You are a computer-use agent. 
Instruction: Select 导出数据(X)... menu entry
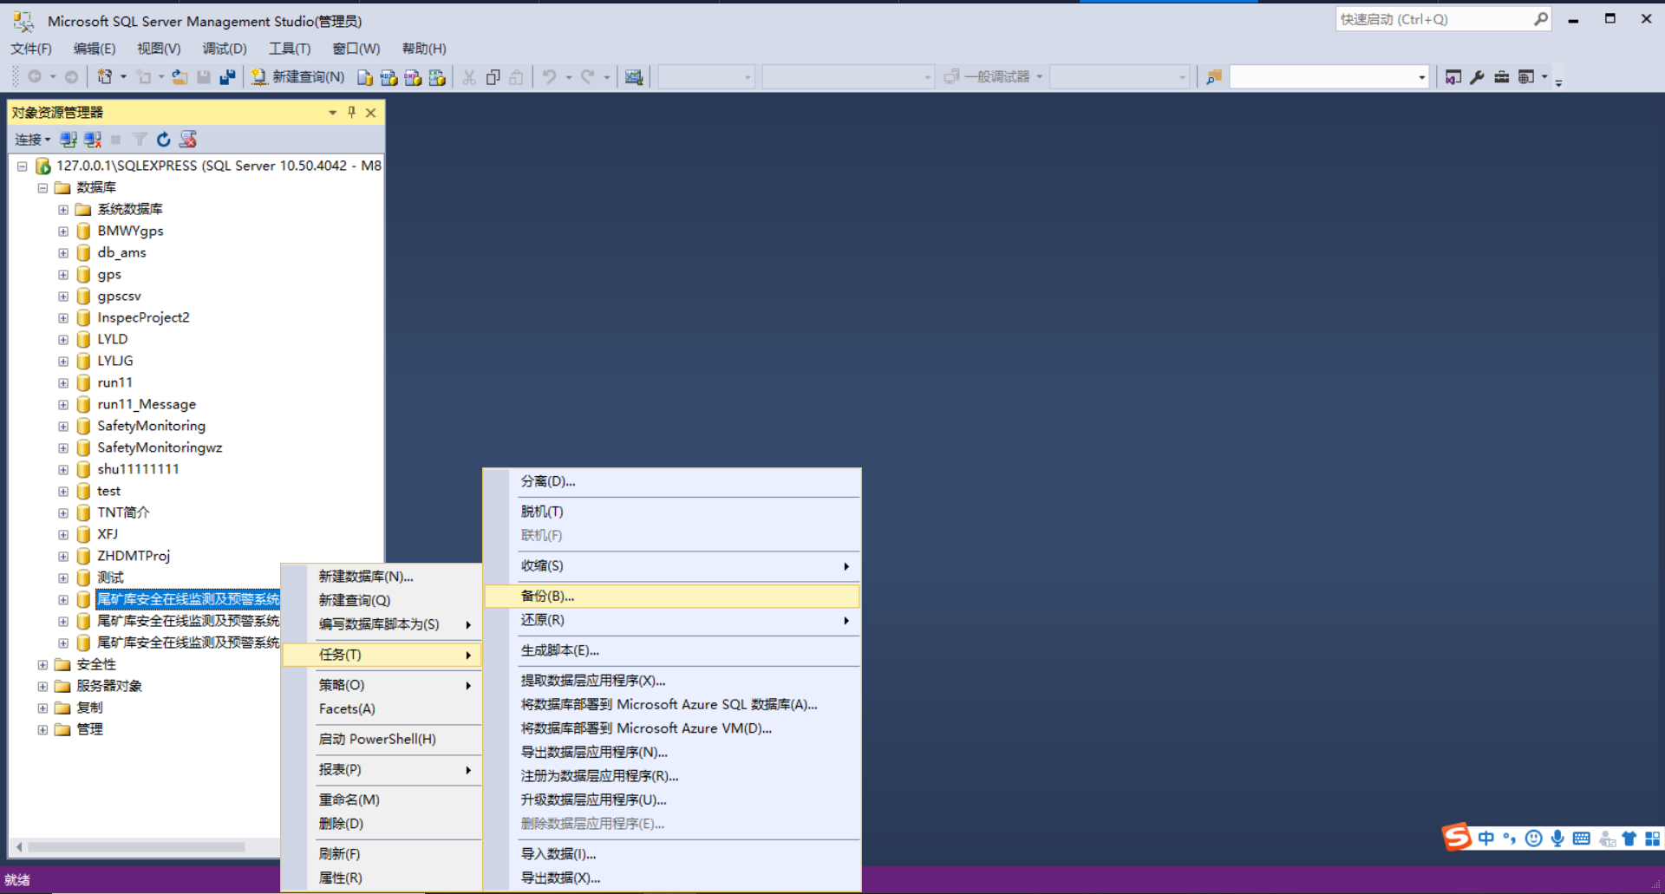pyautogui.click(x=672, y=878)
